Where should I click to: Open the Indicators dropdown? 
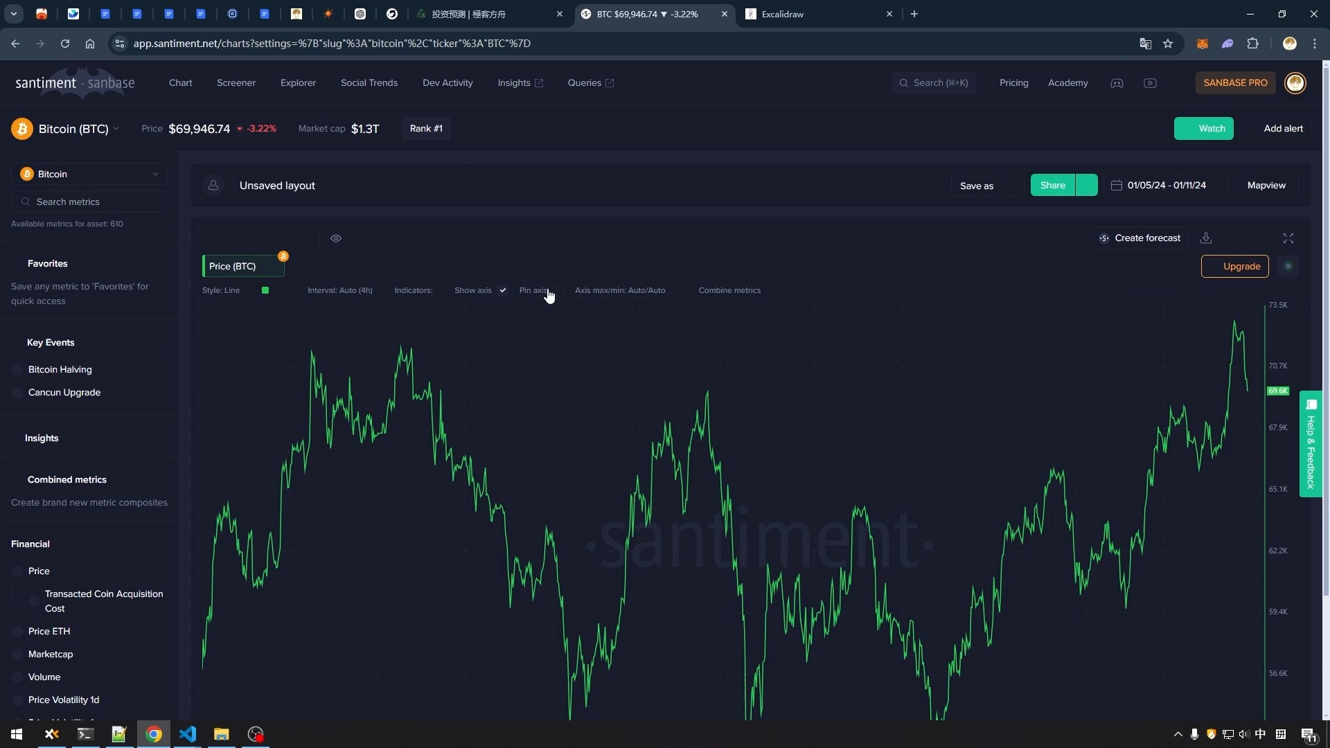click(414, 290)
